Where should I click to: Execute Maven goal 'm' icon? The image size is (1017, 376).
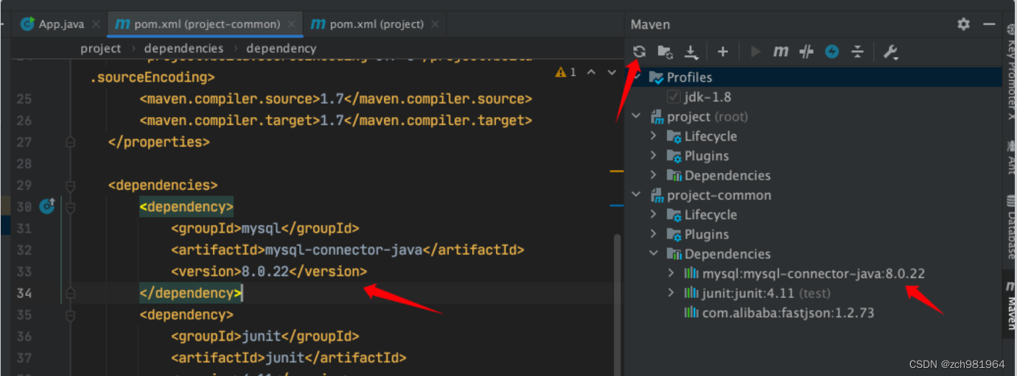coord(780,52)
